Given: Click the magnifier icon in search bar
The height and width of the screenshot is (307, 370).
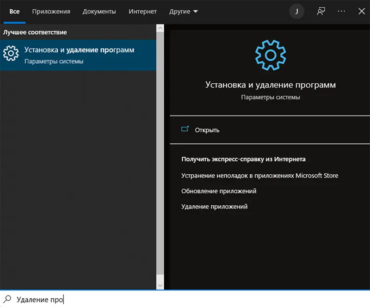Looking at the screenshot, I should (7, 299).
